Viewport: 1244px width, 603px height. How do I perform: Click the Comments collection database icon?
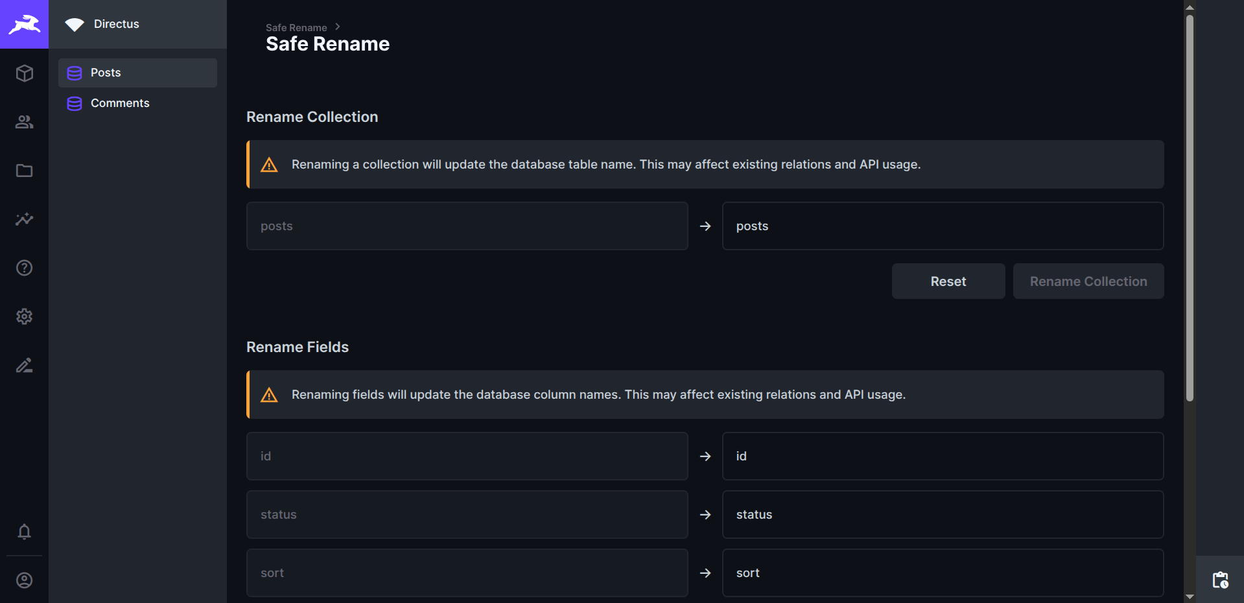[x=75, y=103]
